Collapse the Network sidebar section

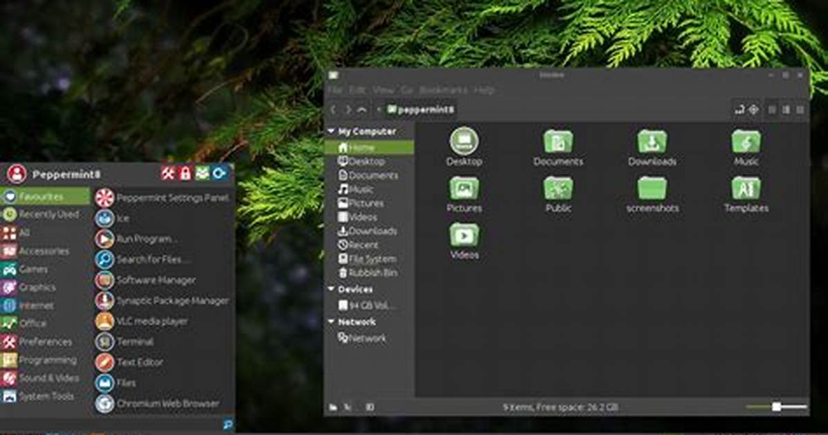(331, 321)
